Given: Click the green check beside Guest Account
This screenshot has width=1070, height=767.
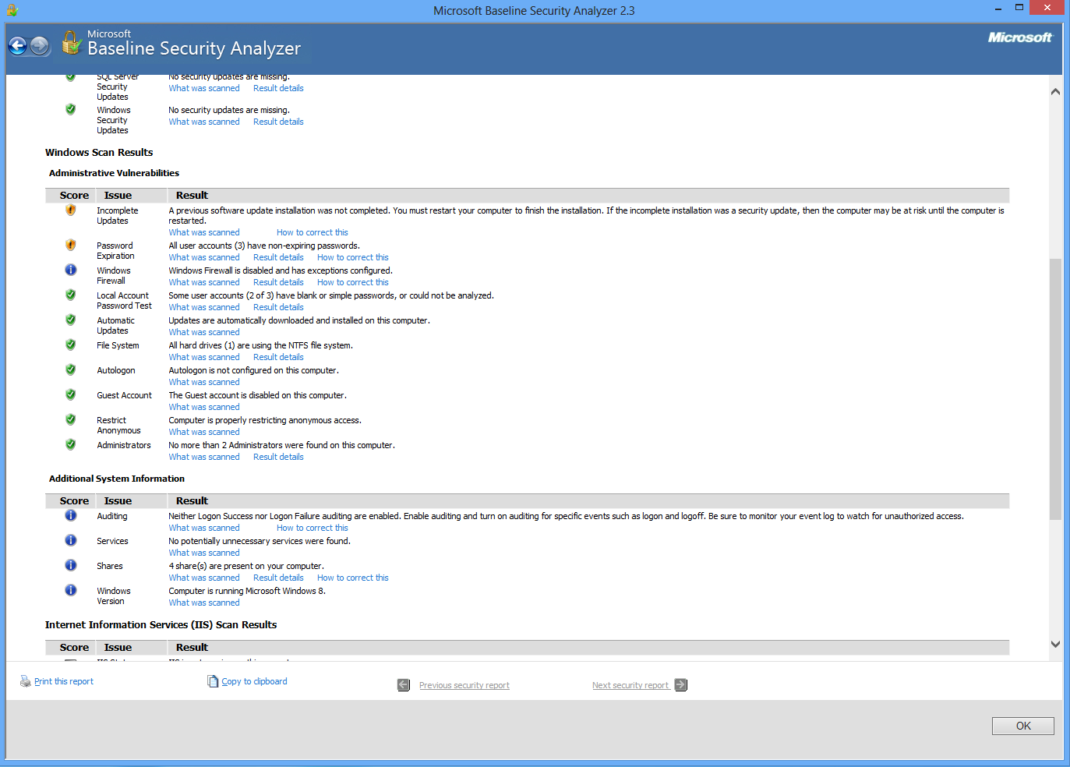Looking at the screenshot, I should (71, 394).
